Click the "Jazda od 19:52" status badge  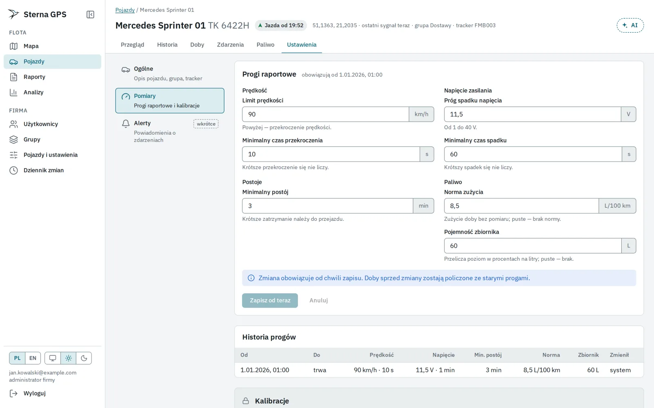281,25
